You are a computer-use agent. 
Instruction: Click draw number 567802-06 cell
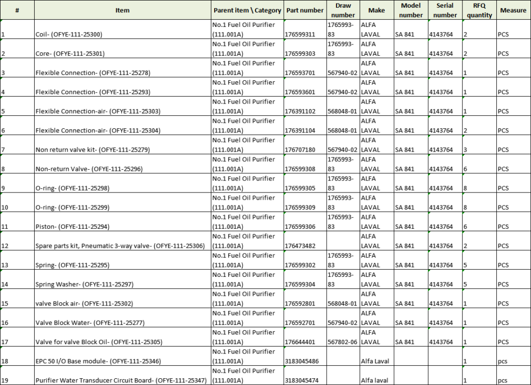343,342
